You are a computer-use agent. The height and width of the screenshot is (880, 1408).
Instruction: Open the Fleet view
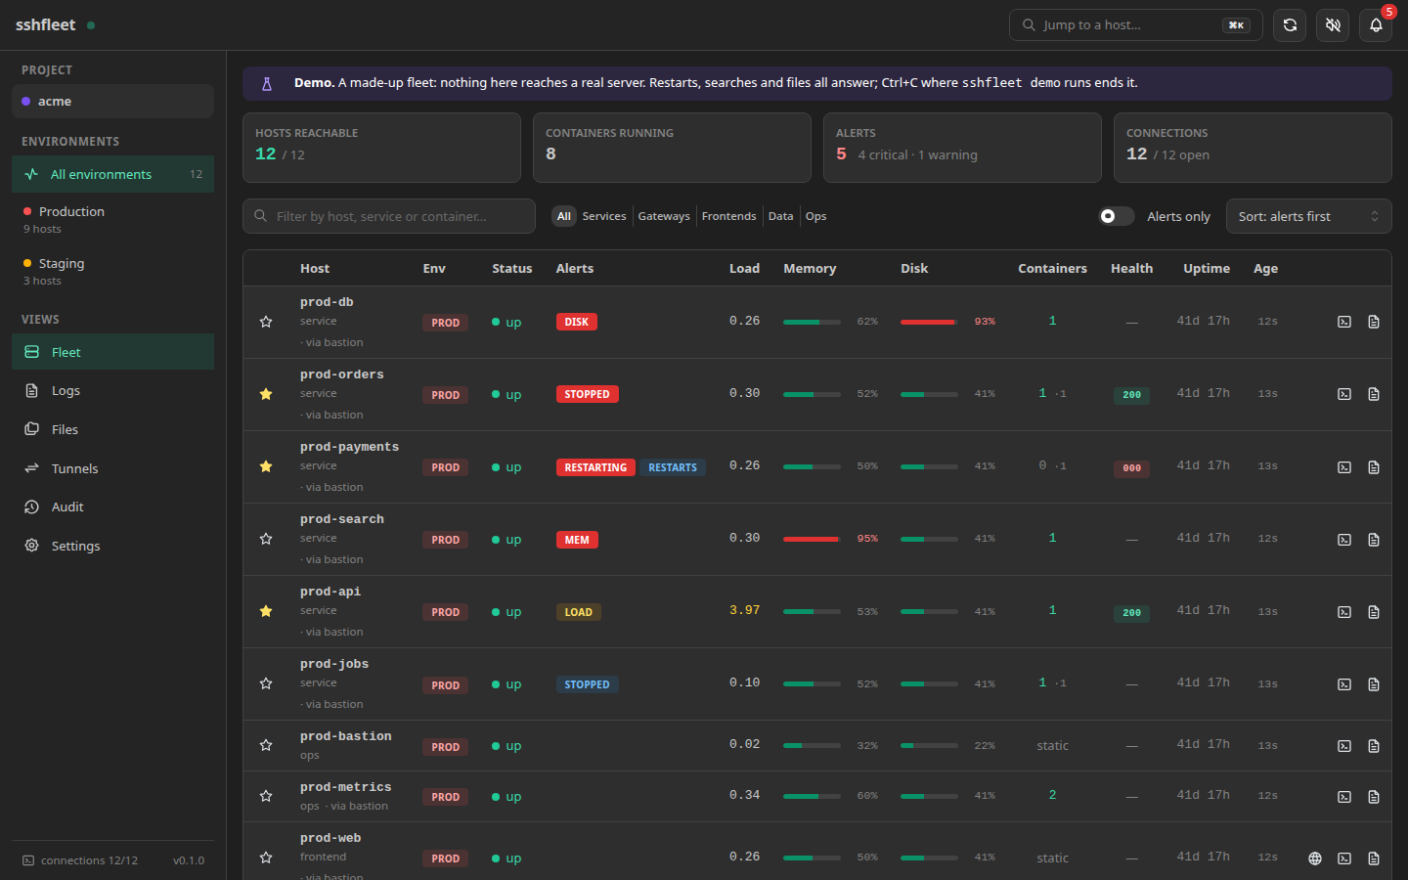pos(112,352)
